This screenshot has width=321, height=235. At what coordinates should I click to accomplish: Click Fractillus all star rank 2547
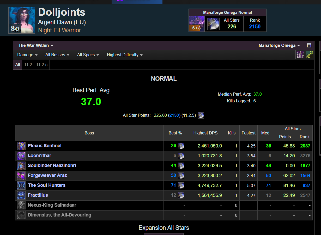[305, 195]
